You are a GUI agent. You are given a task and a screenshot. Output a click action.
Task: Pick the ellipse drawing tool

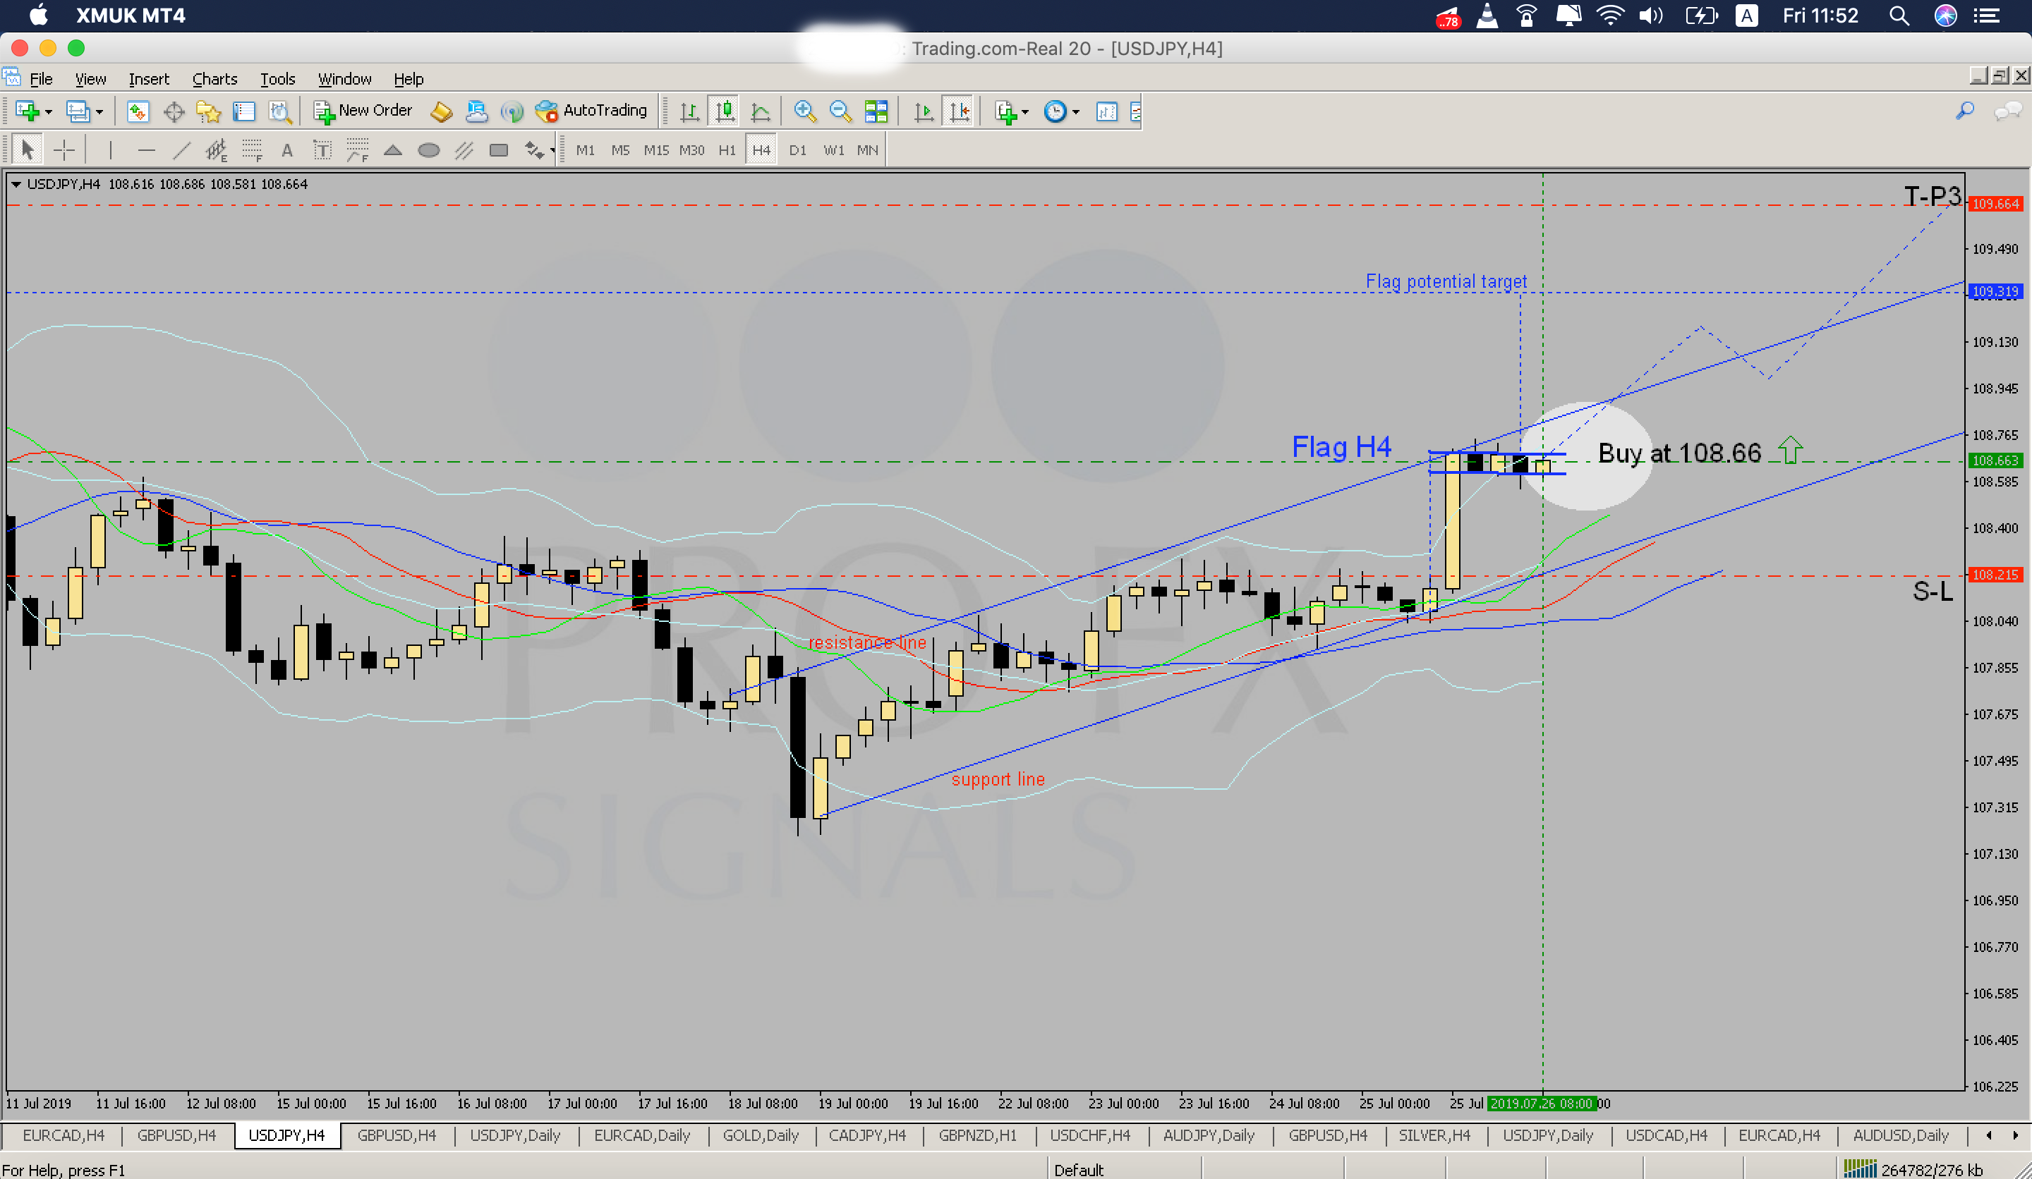coord(428,150)
